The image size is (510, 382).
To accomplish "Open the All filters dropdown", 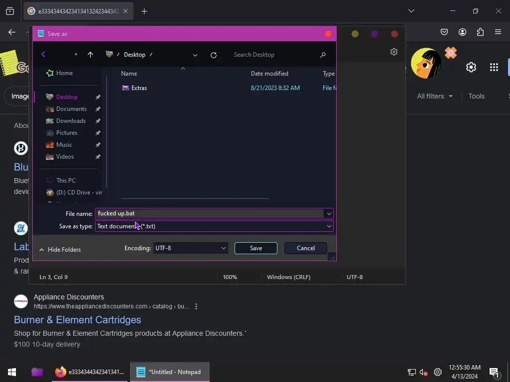I will (x=434, y=96).
